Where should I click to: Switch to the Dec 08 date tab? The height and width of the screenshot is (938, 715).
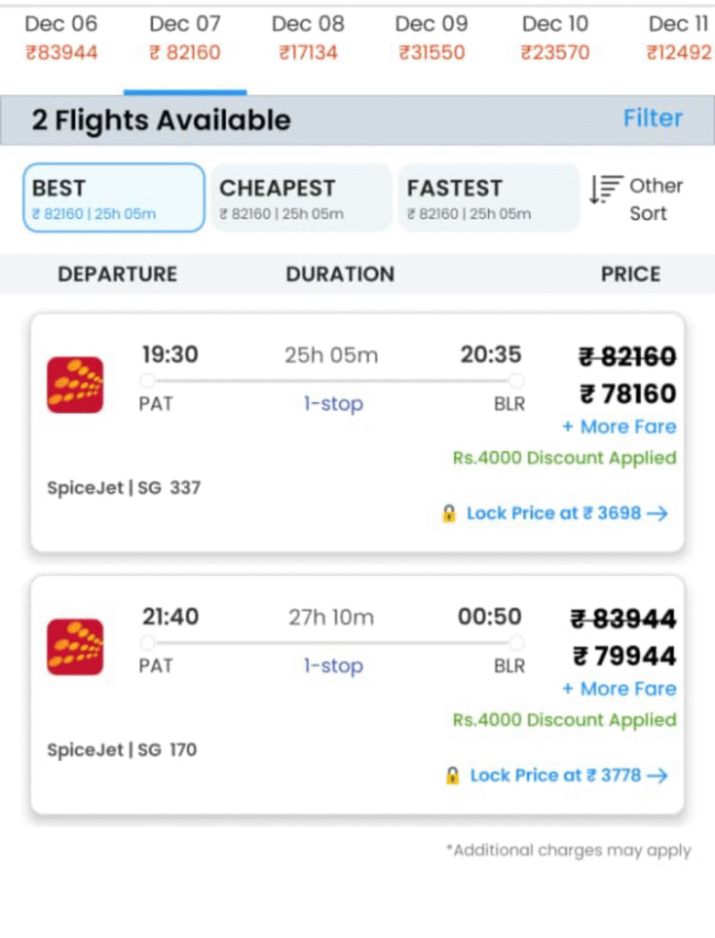(x=309, y=38)
